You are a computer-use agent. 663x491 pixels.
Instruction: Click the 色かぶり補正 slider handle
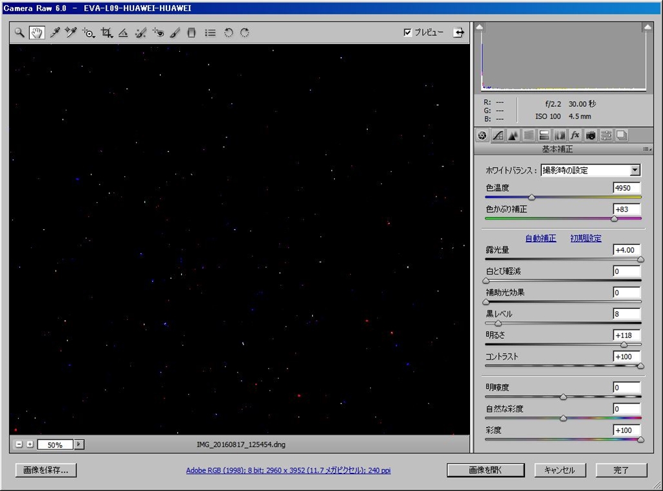coord(614,218)
